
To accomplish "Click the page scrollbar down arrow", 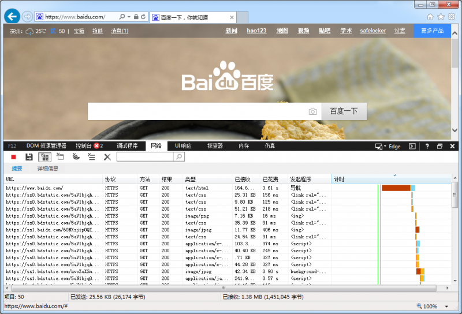I will pos(454,130).
